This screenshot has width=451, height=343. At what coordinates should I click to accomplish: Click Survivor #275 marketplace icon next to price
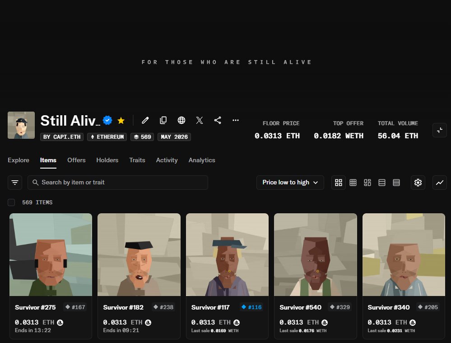[x=60, y=323]
